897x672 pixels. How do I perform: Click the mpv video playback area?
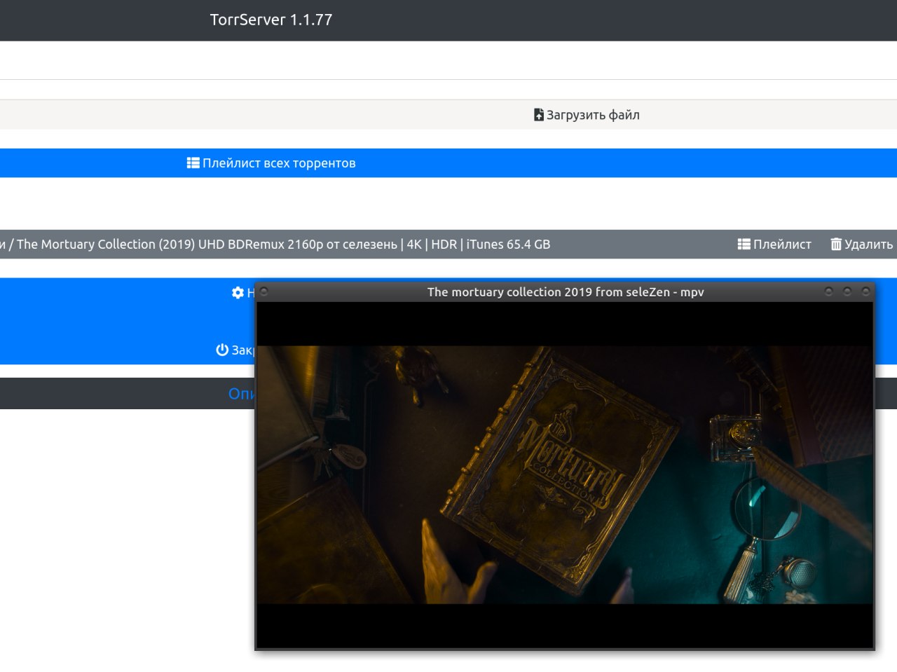click(565, 475)
